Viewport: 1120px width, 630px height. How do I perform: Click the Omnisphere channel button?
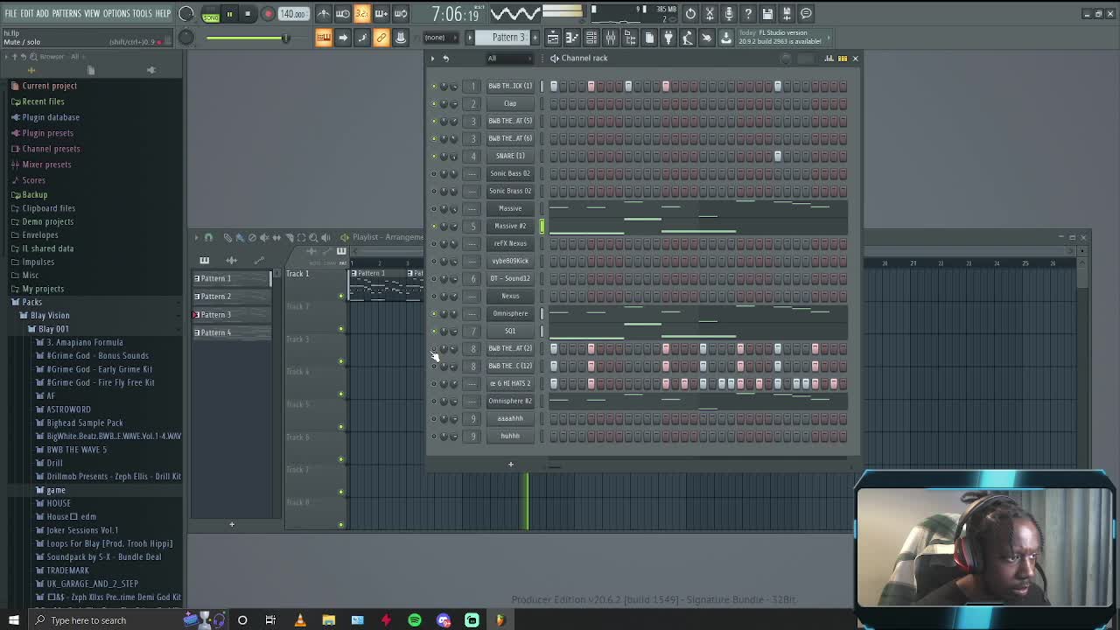(x=510, y=313)
